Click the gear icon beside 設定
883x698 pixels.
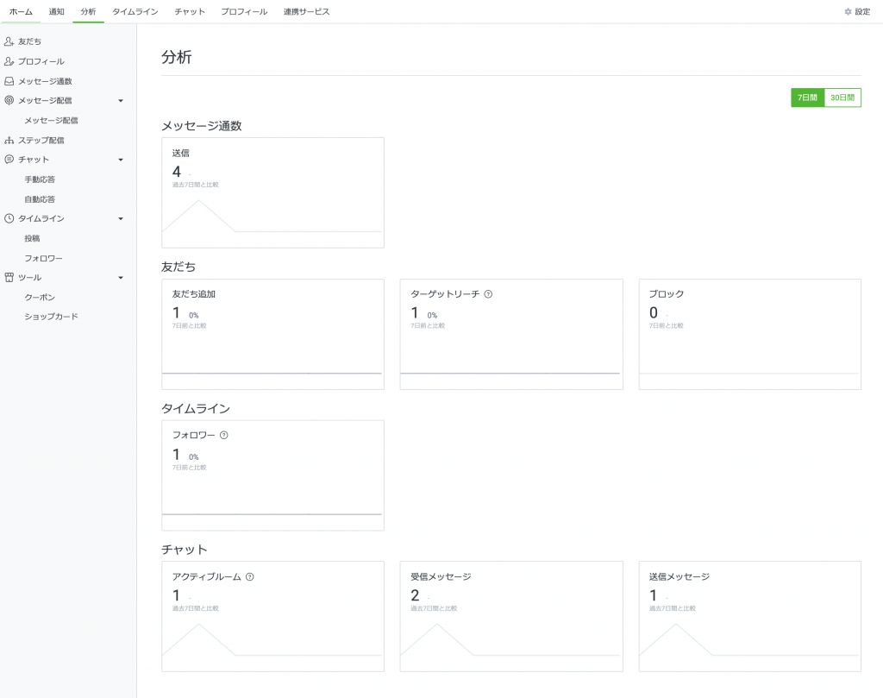pos(849,11)
